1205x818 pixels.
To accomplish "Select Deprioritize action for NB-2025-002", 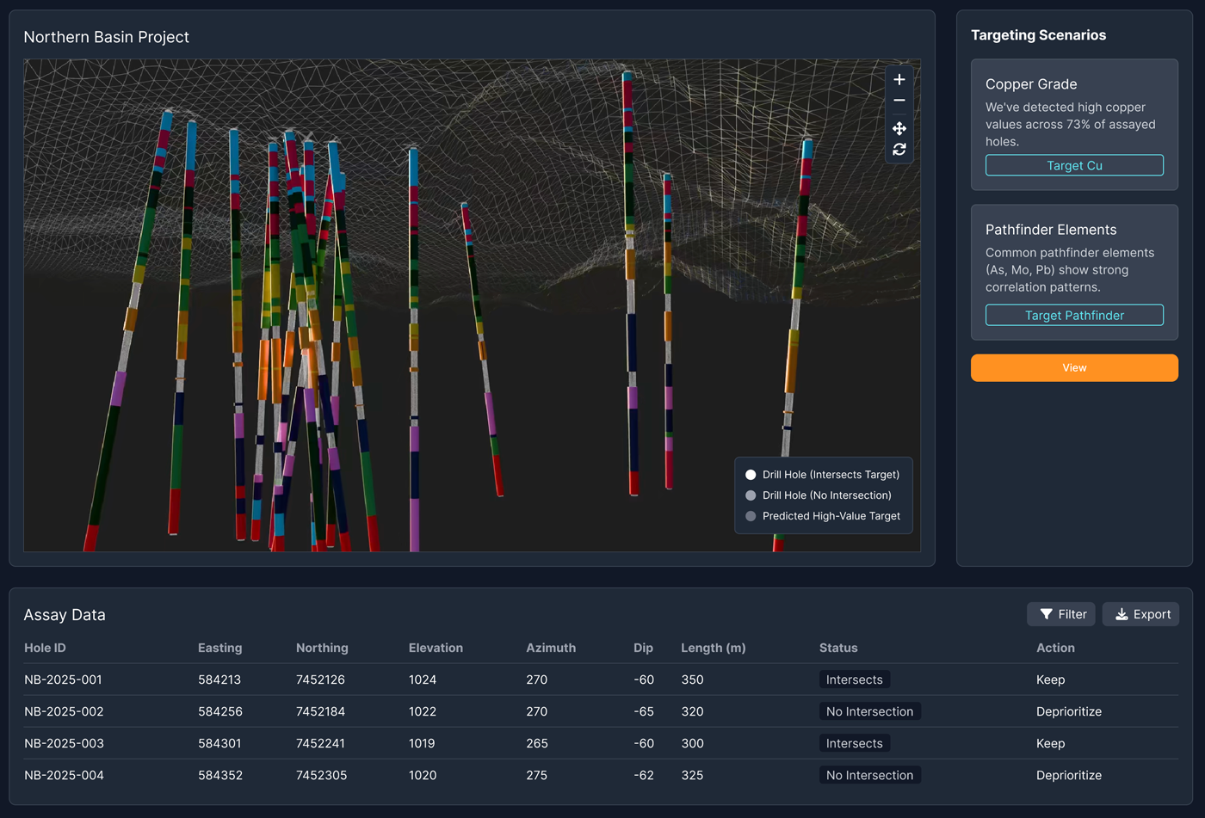I will pyautogui.click(x=1069, y=711).
